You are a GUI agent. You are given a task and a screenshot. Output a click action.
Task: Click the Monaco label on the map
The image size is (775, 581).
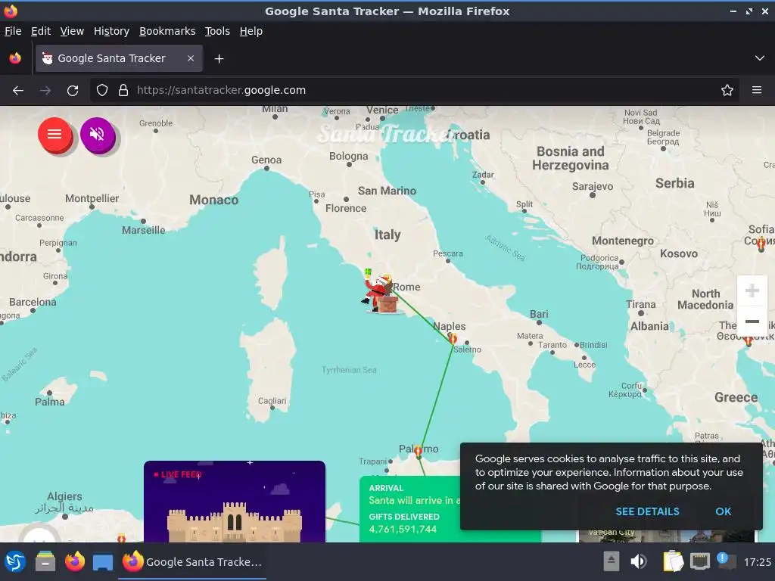[213, 200]
